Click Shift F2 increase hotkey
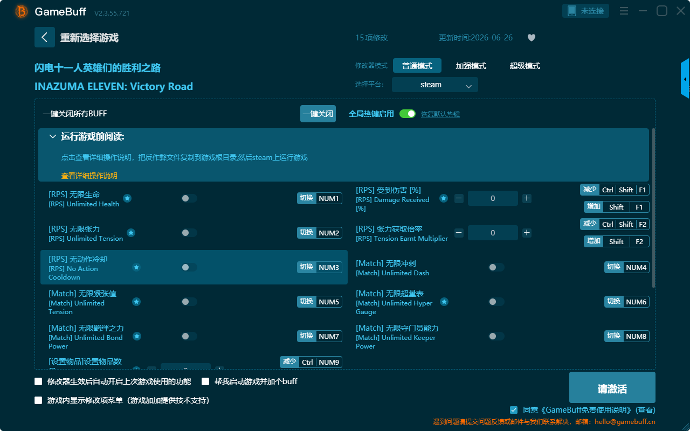Screen dimensions: 690x431 [617, 241]
